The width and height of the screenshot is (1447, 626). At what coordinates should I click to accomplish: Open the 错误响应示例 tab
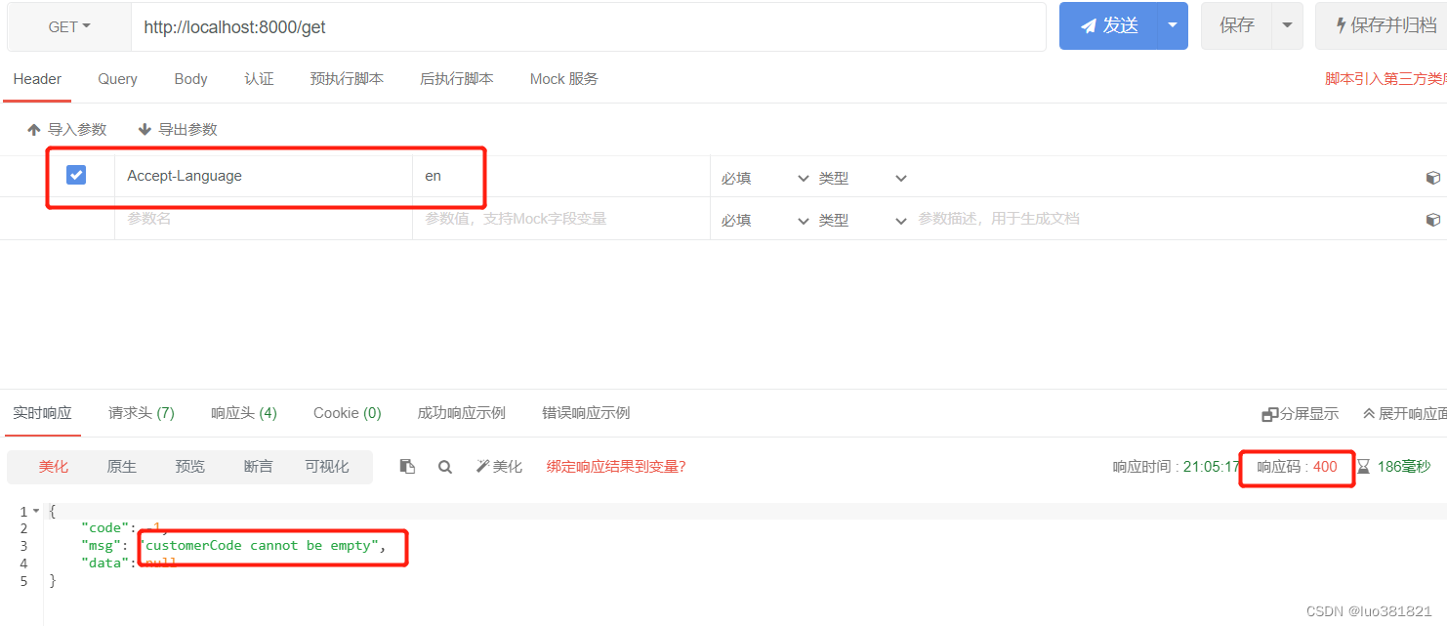pyautogui.click(x=586, y=413)
